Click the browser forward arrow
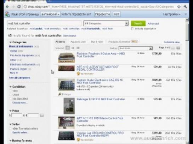Image resolution: width=193 pixels, height=144 pixels. [x=13, y=7]
